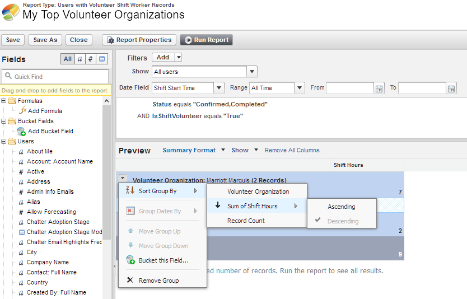Screen dimensions: 467x299
Task: Choose Move Group Down menu item
Action: pyautogui.click(x=162, y=246)
